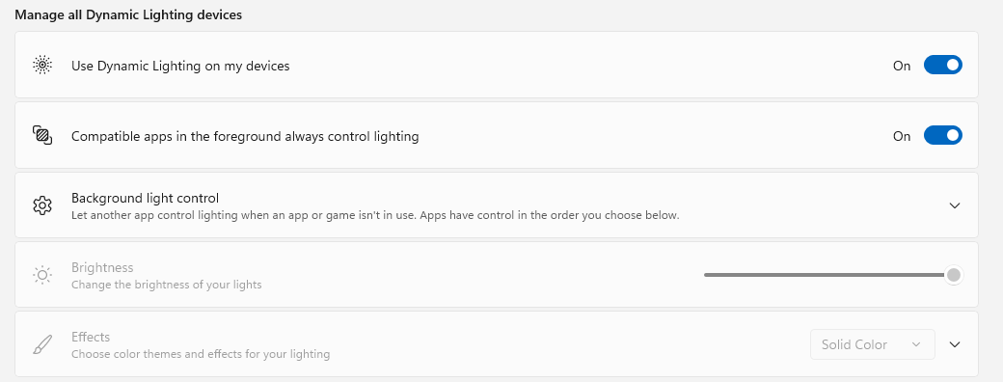Click the foreground apps overlapping squares icon
Viewport: 1003px width, 382px height.
[42, 136]
